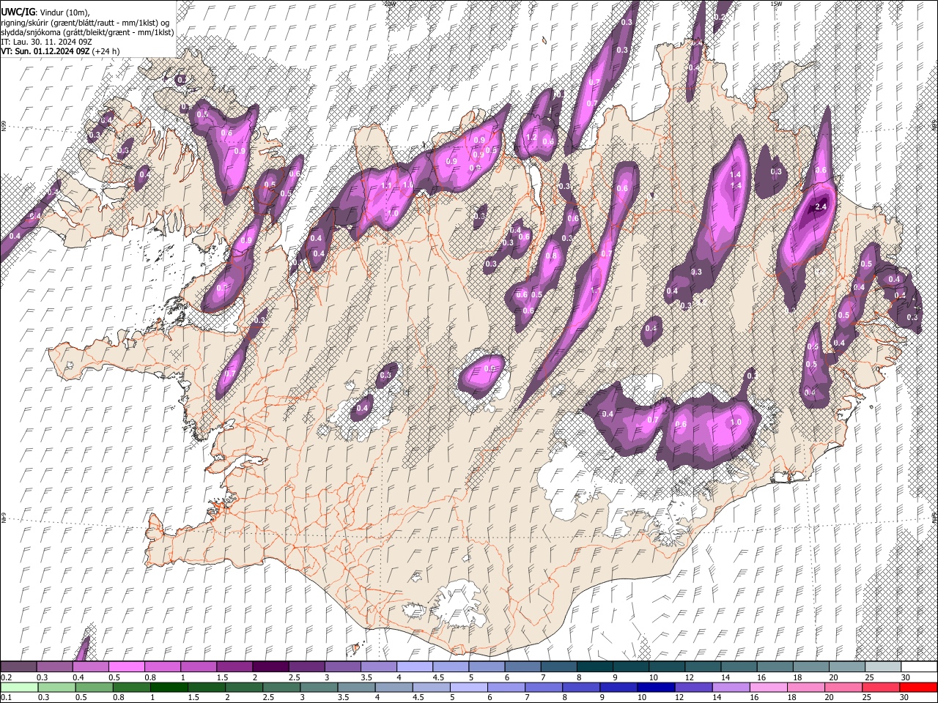Image resolution: width=938 pixels, height=703 pixels.
Task: Click the dark navy blue swatch between 10 and 12
Action: (x=656, y=687)
